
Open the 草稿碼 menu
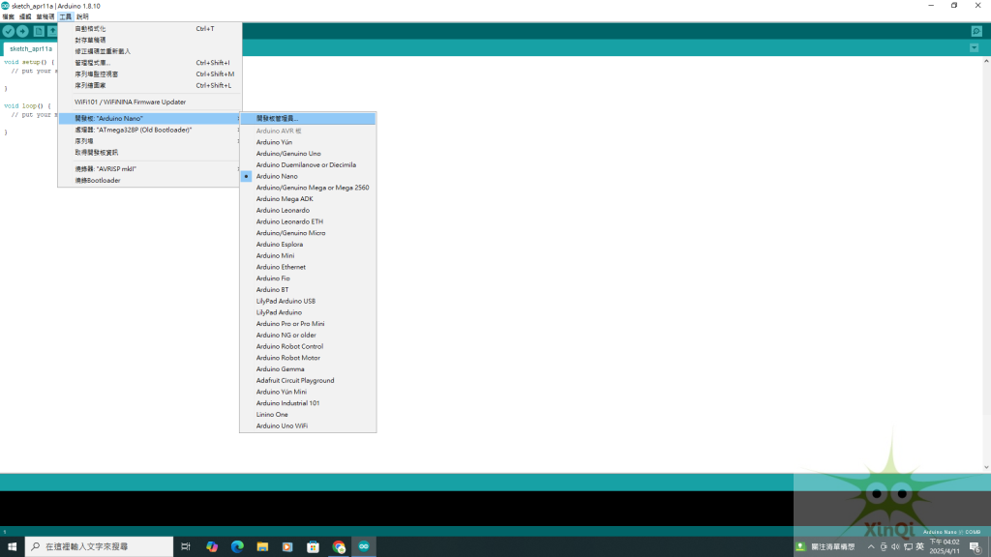click(45, 17)
